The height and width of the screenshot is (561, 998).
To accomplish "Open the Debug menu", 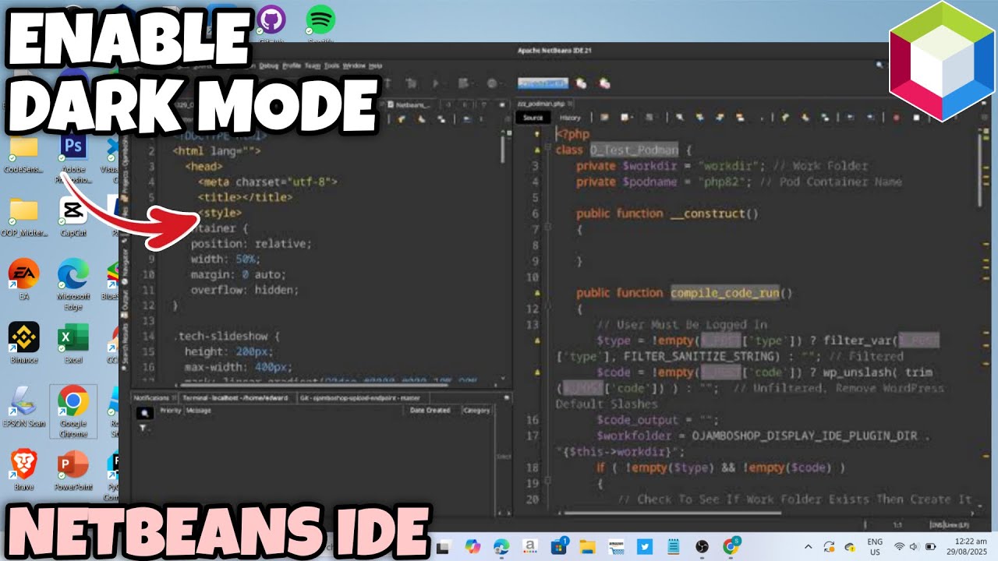I will coord(268,66).
